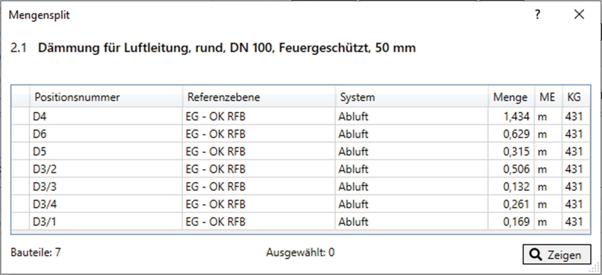Click the row selector beside D4
The width and height of the screenshot is (602, 275).
20,117
